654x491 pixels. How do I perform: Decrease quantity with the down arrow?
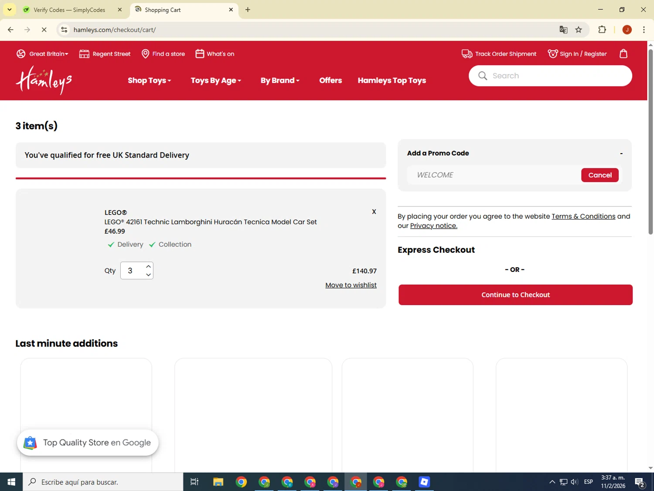pyautogui.click(x=149, y=275)
